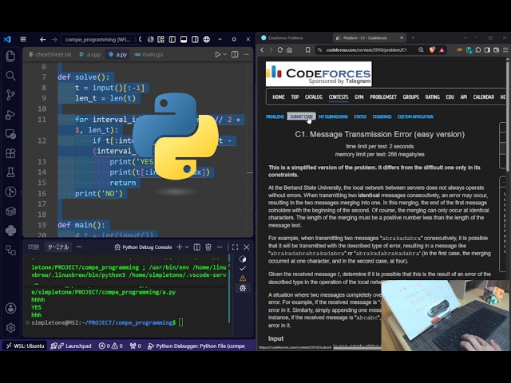Maximize the terminal panel size
Viewport: 511px width, 383px height.
click(x=235, y=247)
